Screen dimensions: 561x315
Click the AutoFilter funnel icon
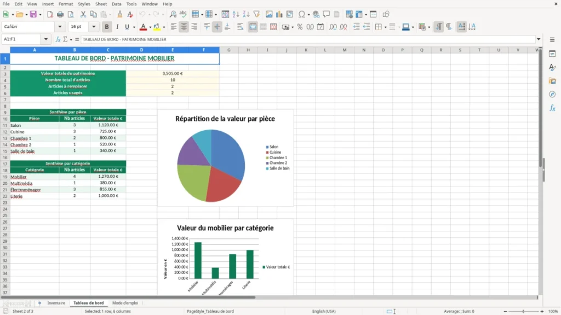(x=256, y=14)
